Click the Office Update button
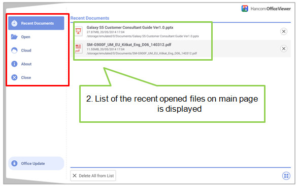Viewport: 298px width, 186px height. [36, 163]
